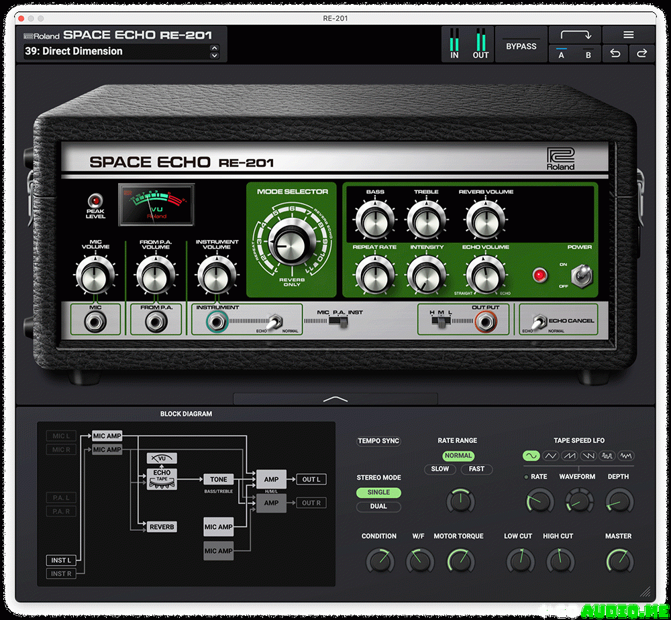Switch to the A setting
This screenshot has width=671, height=620.
tap(562, 54)
